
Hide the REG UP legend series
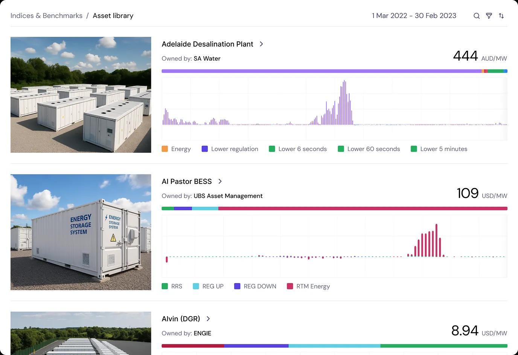click(208, 286)
